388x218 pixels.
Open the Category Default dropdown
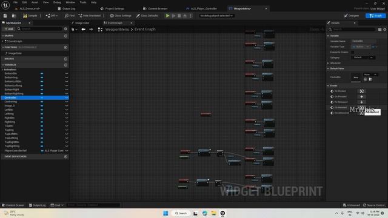click(x=363, y=58)
